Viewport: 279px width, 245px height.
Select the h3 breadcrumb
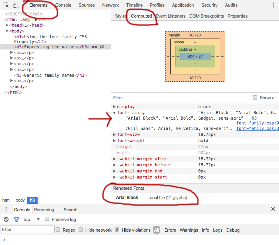pyautogui.click(x=32, y=200)
